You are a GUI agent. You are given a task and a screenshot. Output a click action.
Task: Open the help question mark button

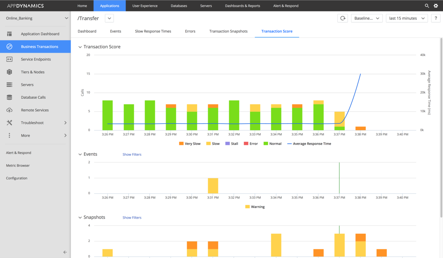[435, 18]
